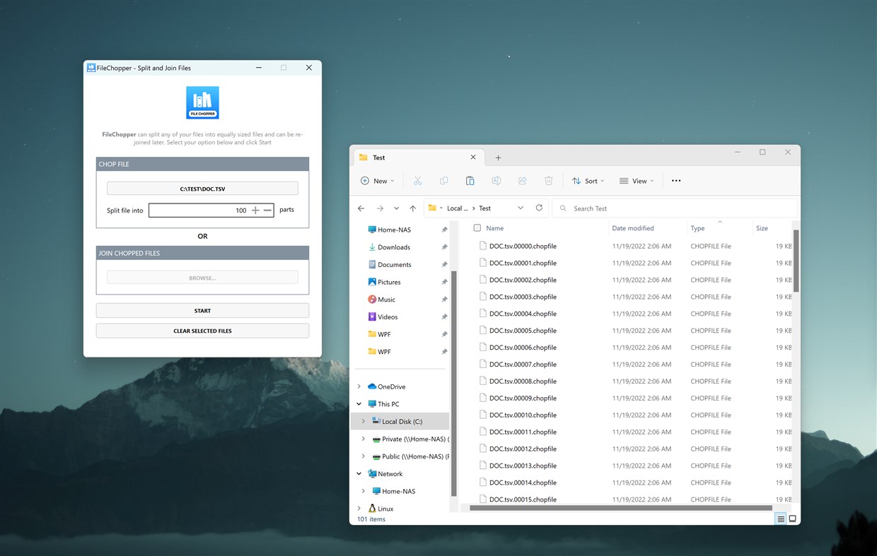Click CLEAR SELECTED FILES in FileChopper
This screenshot has width=877, height=556.
coord(202,330)
